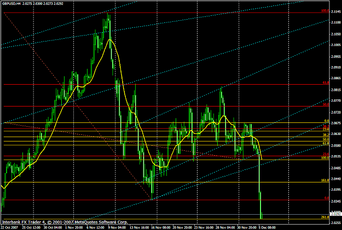Click the yellow 161.8 Fibonacci extension label
Screen dimensions: 342x230
point(325,180)
